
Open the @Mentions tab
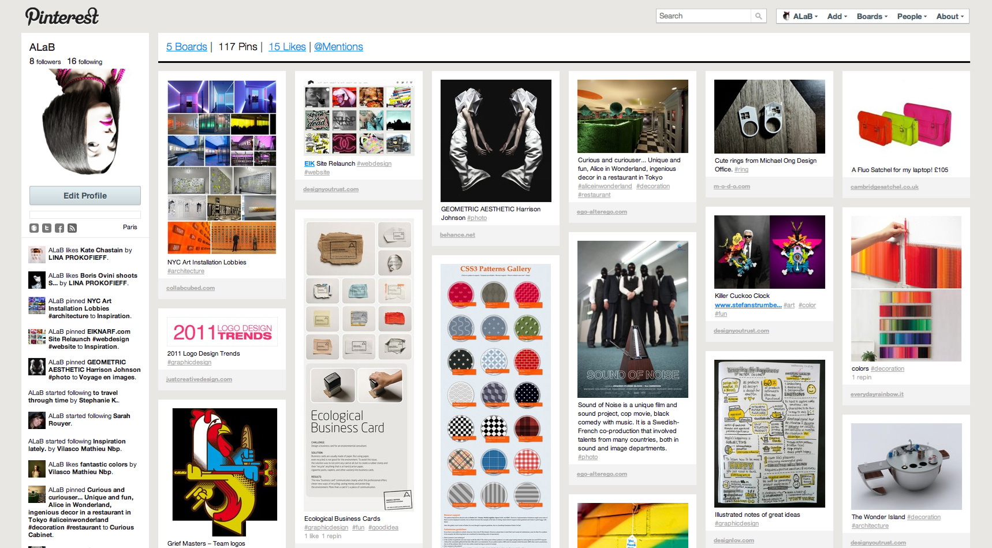(x=338, y=47)
